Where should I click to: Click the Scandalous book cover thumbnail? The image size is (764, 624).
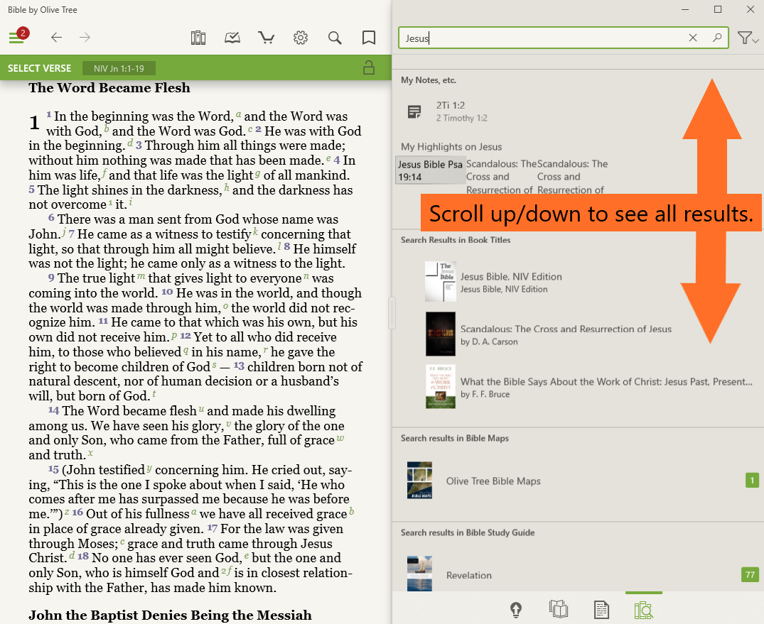[x=441, y=334]
